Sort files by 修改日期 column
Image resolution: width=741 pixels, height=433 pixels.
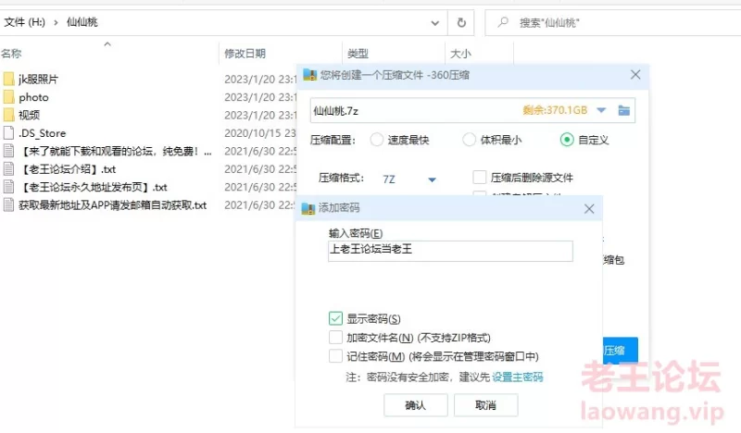point(245,54)
